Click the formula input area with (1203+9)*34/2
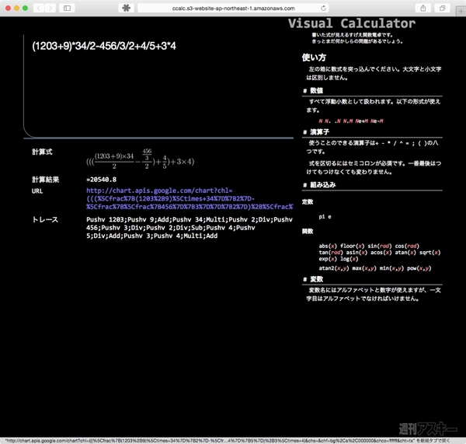This screenshot has height=444, width=466. (158, 86)
